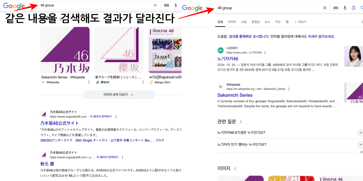This screenshot has height=181, width=363.
Task: Open on-screen keyboard in left window
Action: click(167, 5)
